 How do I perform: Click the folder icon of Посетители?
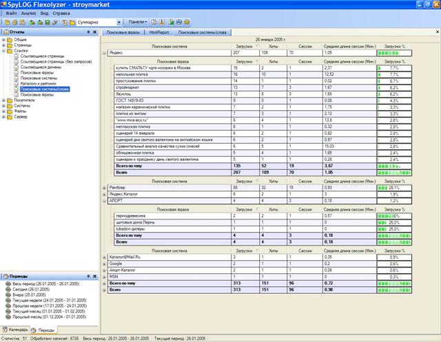[10, 100]
